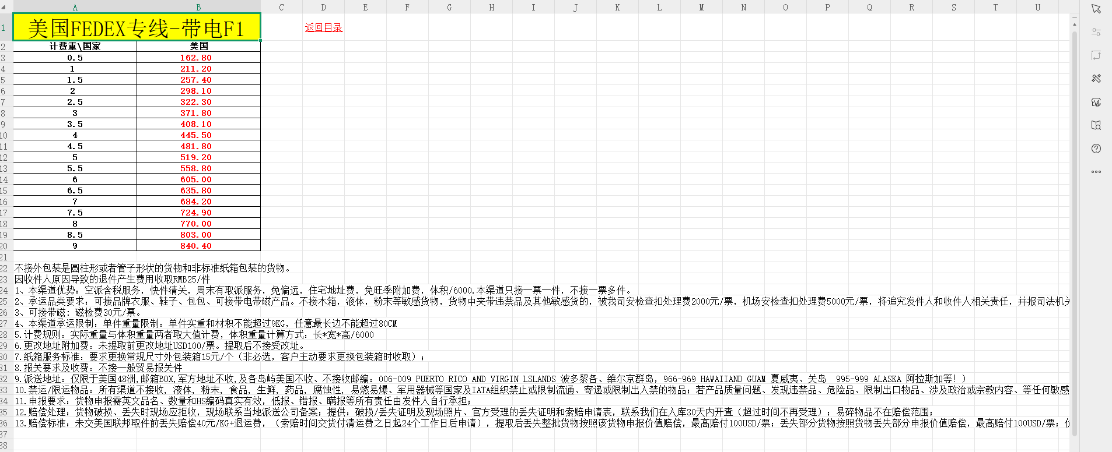Select price cell 684.20
The height and width of the screenshot is (452, 1112).
pos(198,202)
